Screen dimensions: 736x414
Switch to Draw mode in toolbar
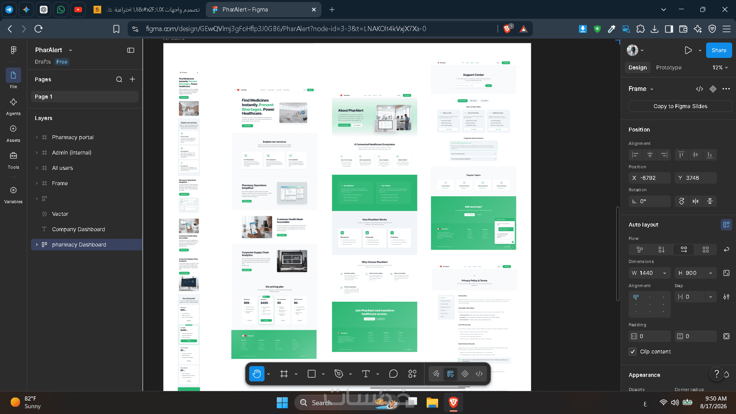[x=436, y=374]
